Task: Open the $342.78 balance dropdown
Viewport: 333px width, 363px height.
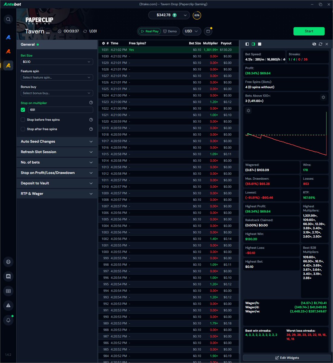Action: pyautogui.click(x=169, y=15)
